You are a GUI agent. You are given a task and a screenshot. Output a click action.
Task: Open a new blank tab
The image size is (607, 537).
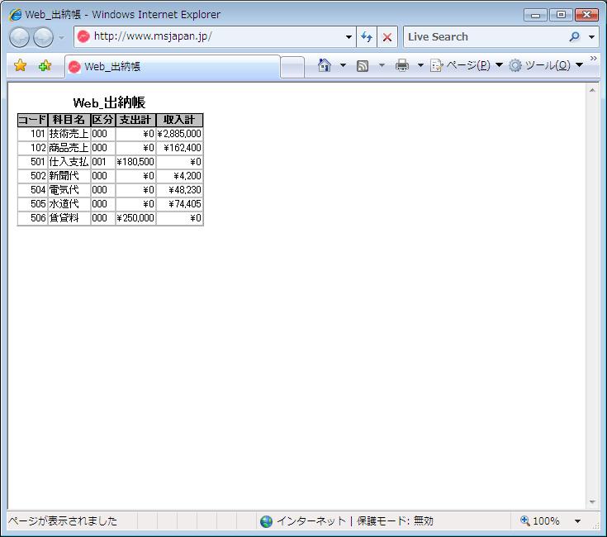tap(292, 67)
